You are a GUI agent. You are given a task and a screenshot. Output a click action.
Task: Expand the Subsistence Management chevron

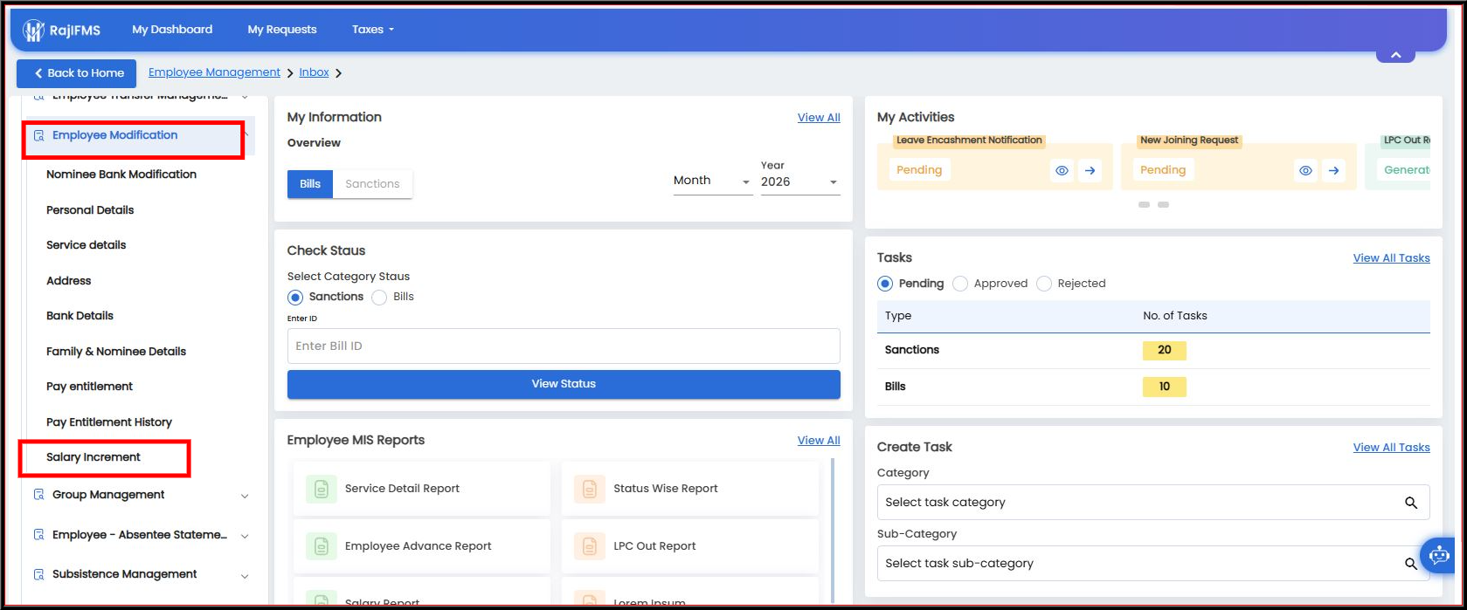245,576
